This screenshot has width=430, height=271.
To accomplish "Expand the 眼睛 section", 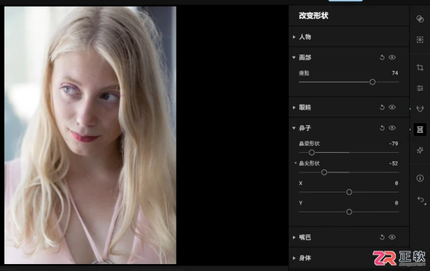I will tap(294, 107).
